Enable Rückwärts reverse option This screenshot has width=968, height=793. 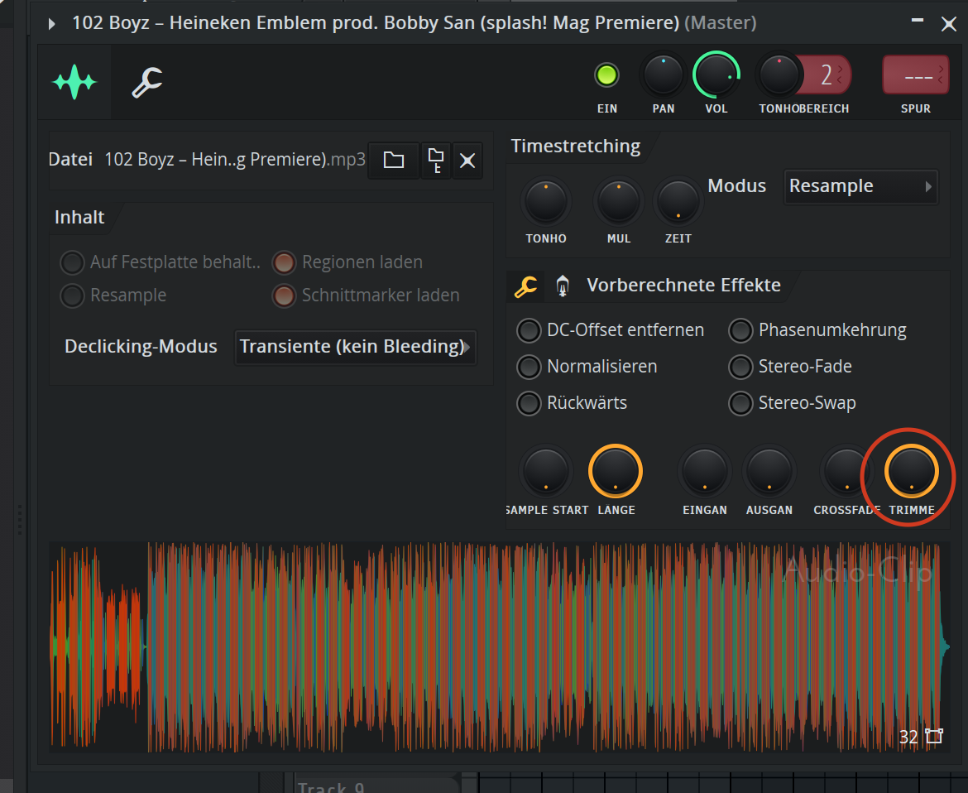pos(529,403)
